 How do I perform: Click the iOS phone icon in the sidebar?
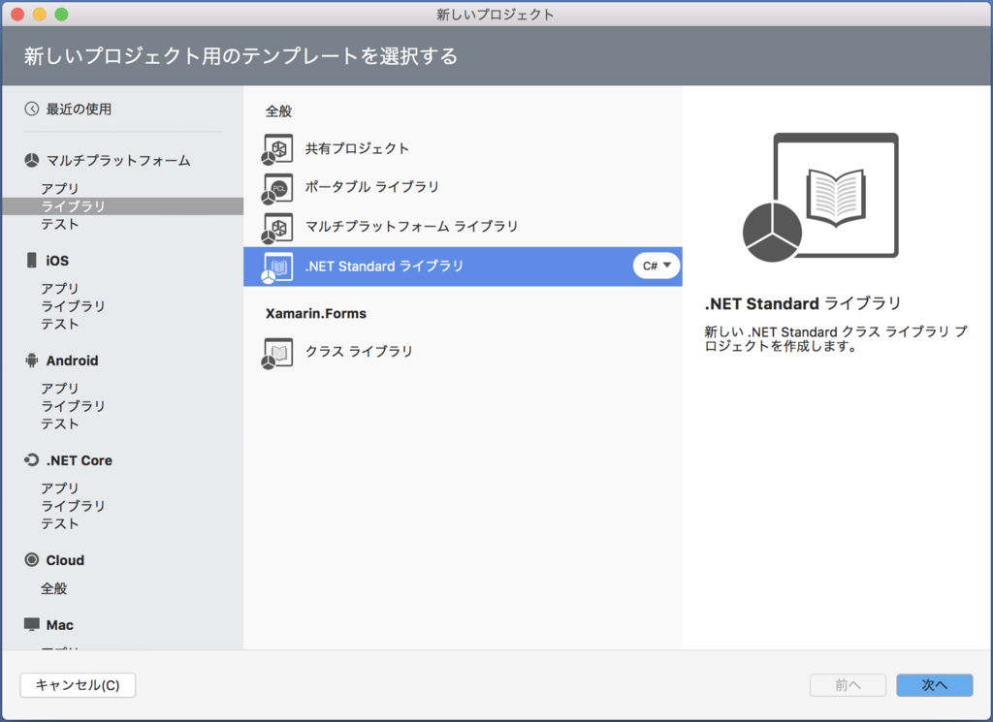tap(32, 260)
